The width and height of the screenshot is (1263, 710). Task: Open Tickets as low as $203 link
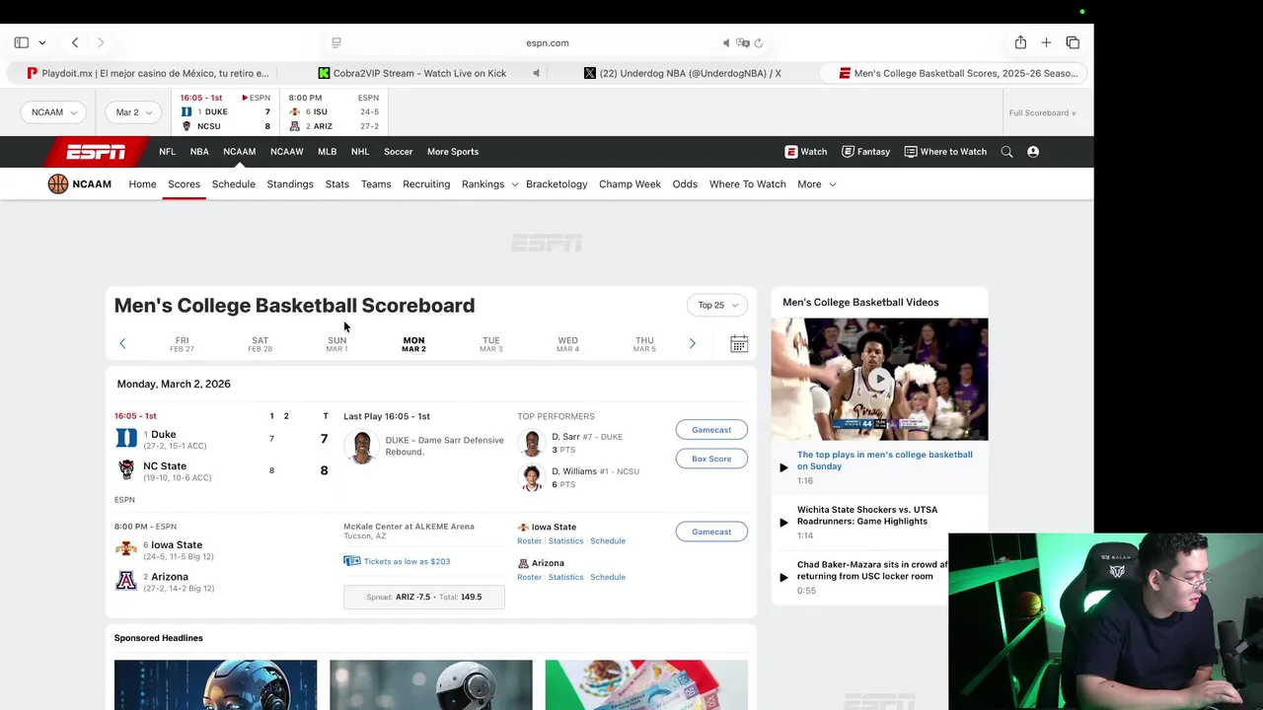coord(407,561)
